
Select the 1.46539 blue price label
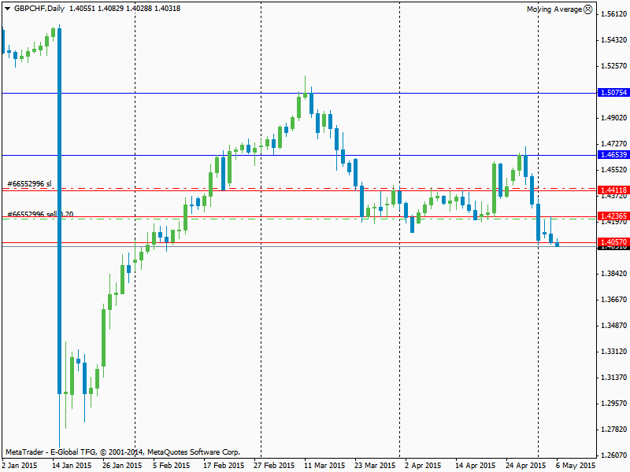coord(613,154)
